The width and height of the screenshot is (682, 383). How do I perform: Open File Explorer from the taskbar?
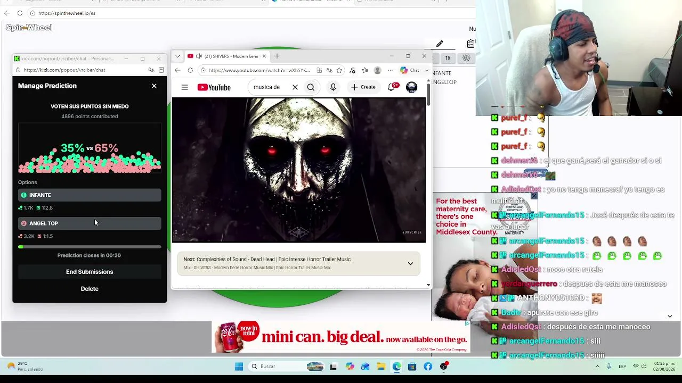[381, 367]
